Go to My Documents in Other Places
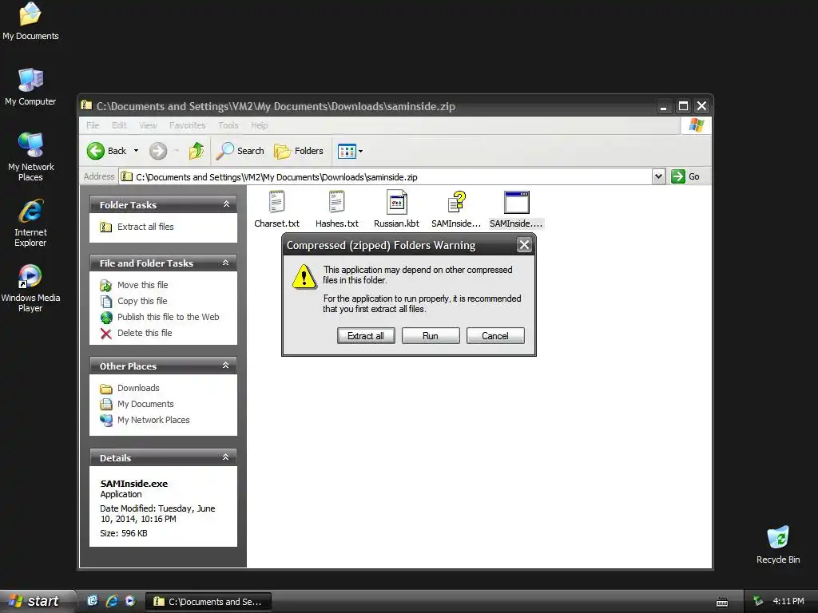Screen dimensions: 818x613 click(x=145, y=404)
